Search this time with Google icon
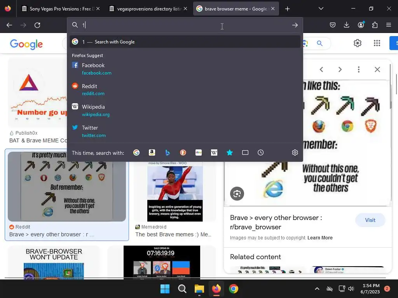 136,152
